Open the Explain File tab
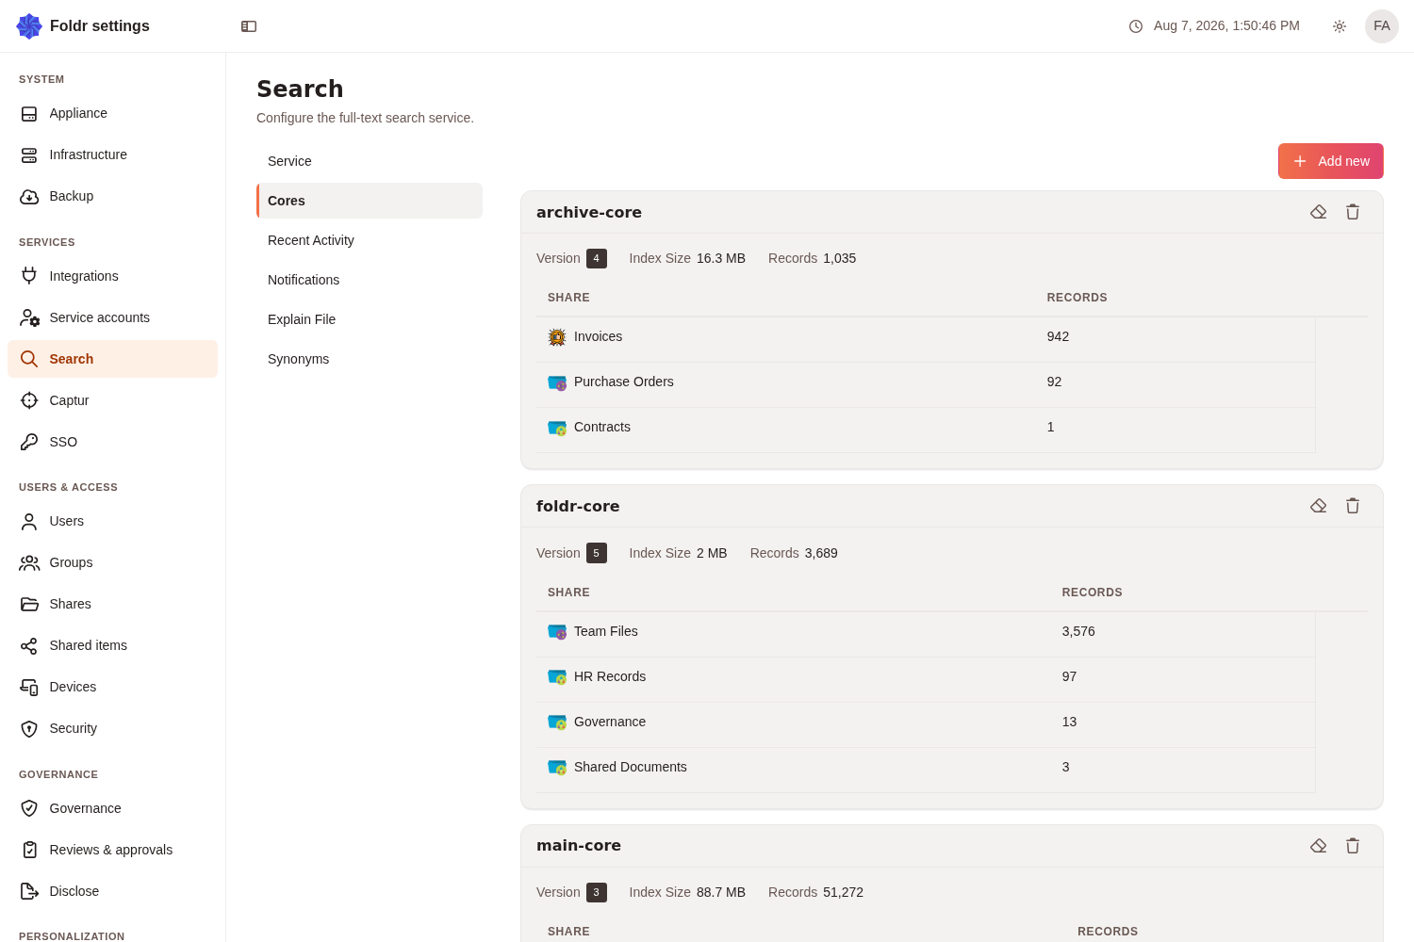Image resolution: width=1414 pixels, height=942 pixels. pos(370,319)
